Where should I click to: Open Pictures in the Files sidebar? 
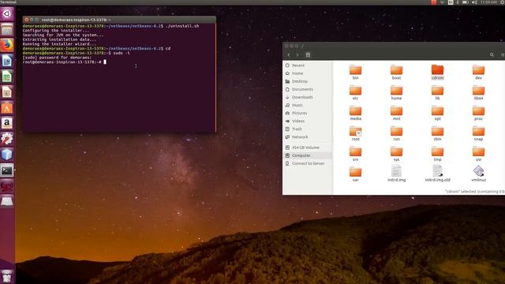tap(307, 113)
